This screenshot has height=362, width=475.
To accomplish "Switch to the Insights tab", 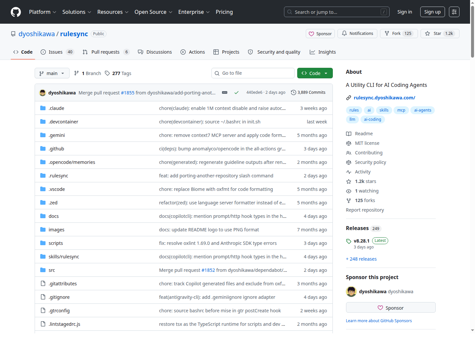I will tap(323, 52).
